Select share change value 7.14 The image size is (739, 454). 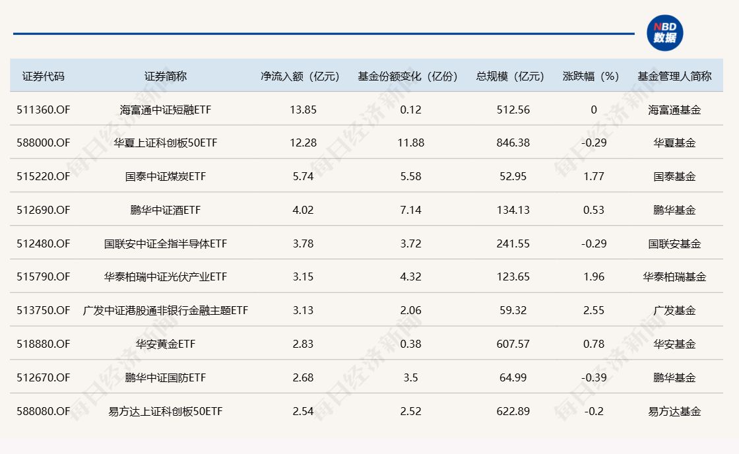coord(410,210)
